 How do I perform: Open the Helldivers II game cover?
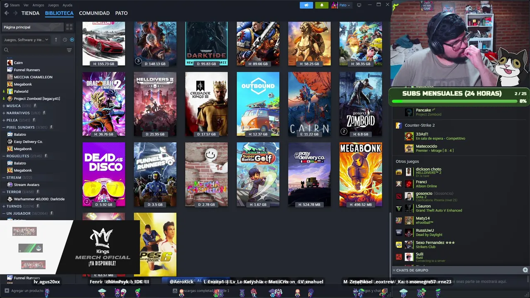(x=155, y=104)
